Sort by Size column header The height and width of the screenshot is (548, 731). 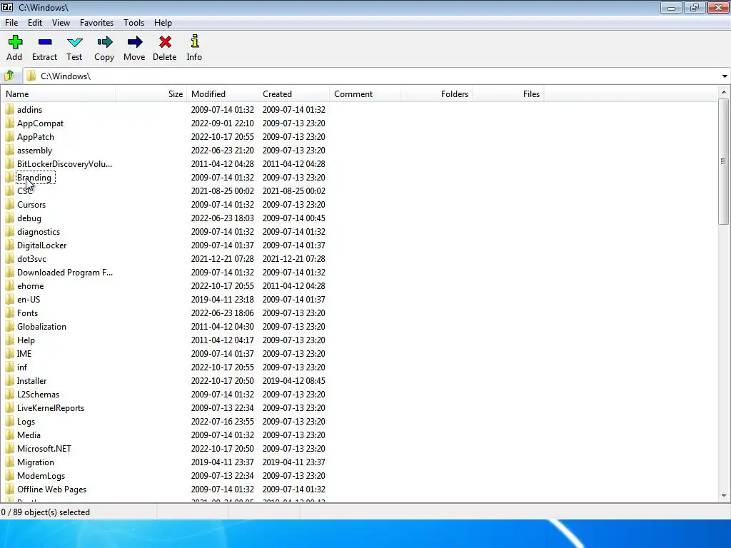151,93
